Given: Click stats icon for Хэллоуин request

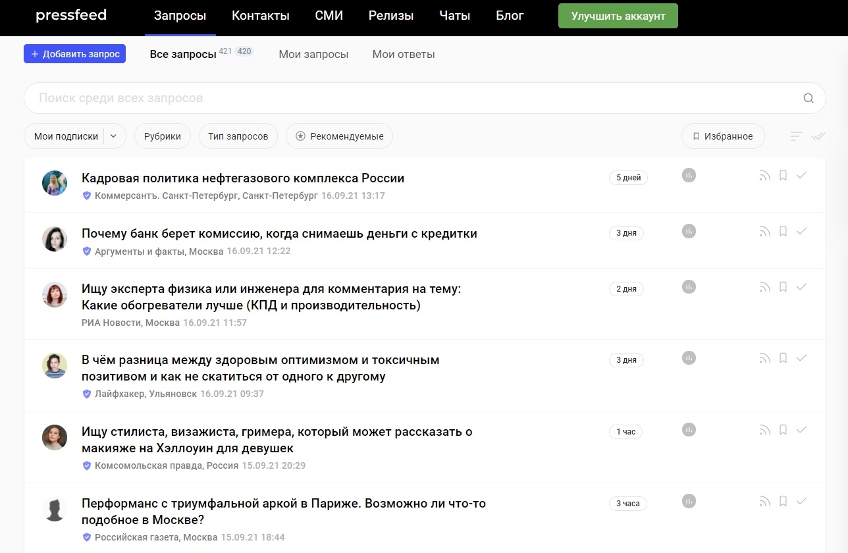Looking at the screenshot, I should pos(689,430).
